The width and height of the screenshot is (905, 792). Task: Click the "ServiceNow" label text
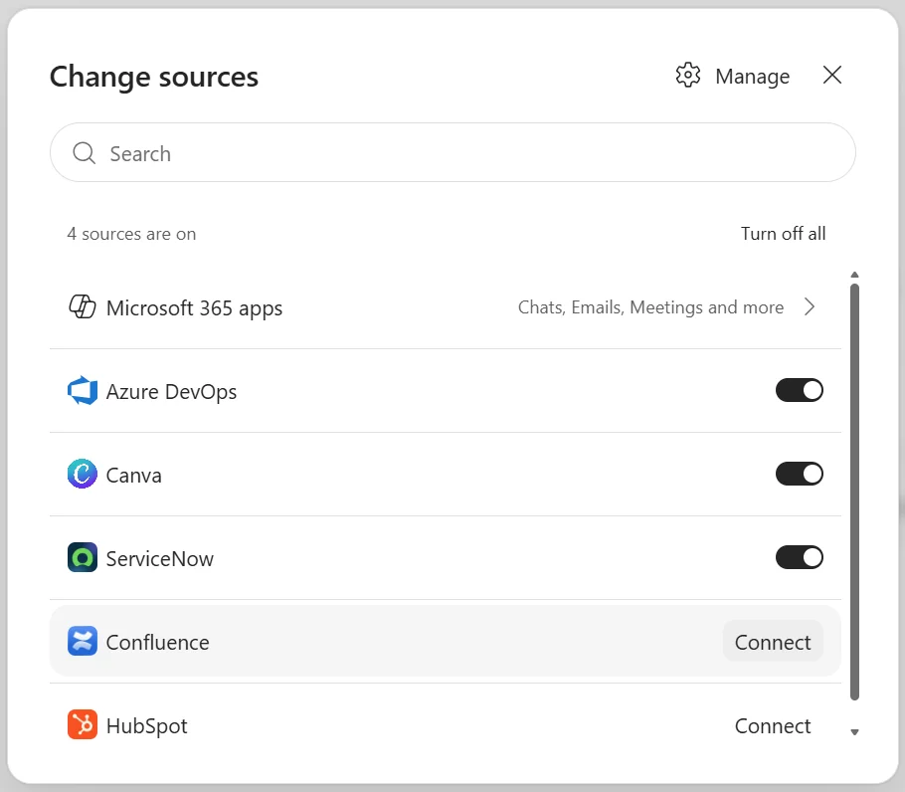tap(160, 559)
